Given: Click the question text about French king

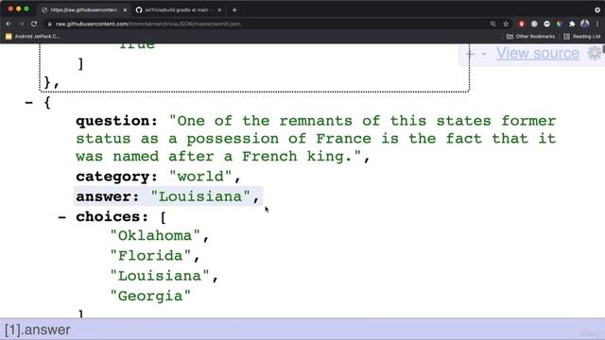Looking at the screenshot, I should pos(316,139).
